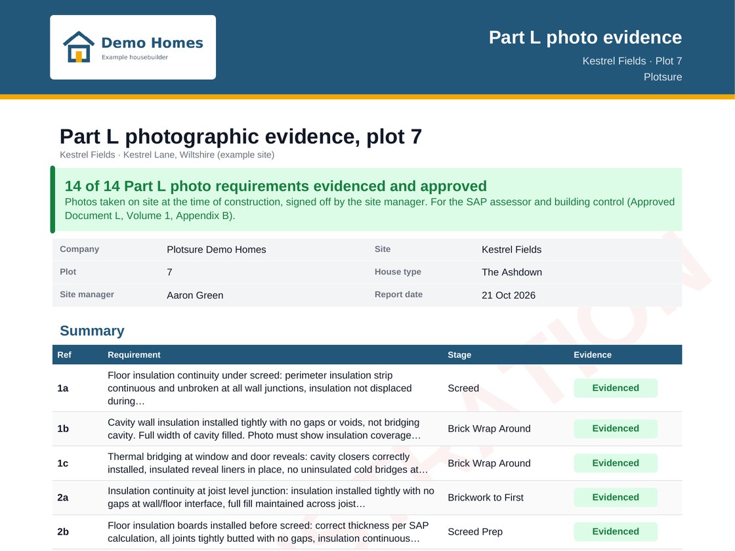Click 'Insulation continuity at joist level junction' requirement
Image resolution: width=735 pixels, height=551 pixels.
pos(271,497)
